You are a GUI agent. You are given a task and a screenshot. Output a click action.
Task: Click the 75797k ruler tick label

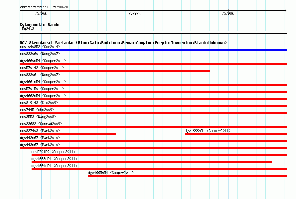(134, 13)
